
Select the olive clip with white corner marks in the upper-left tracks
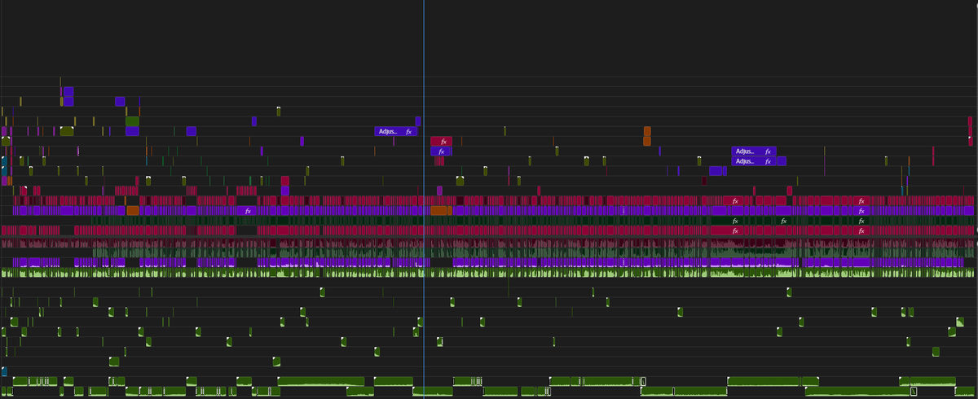67,131
